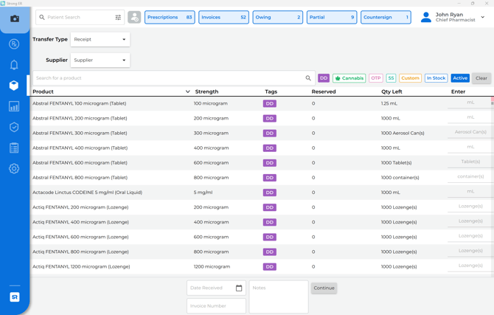Click the Continue button
494x315 pixels.
click(x=324, y=288)
